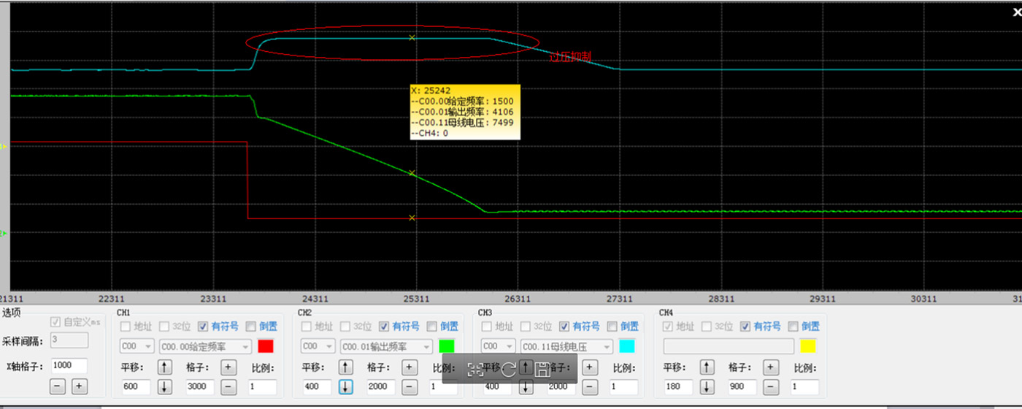This screenshot has width=1022, height=409.
Task: Toggle CH1 倒置 checkbox
Action: tap(251, 326)
